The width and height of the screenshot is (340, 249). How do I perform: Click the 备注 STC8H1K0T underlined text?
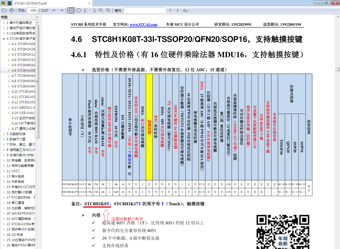pyautogui.click(x=97, y=204)
